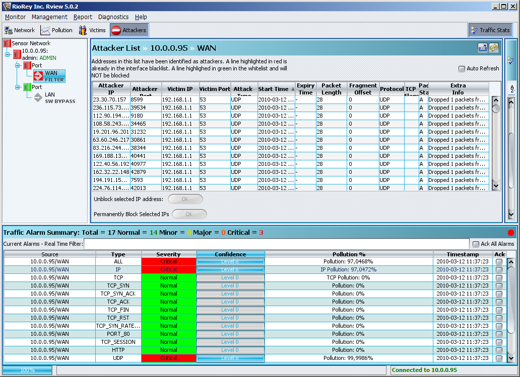This screenshot has width=520, height=377.
Task: Open the Network view toolbar icon
Action: pyautogui.click(x=20, y=30)
